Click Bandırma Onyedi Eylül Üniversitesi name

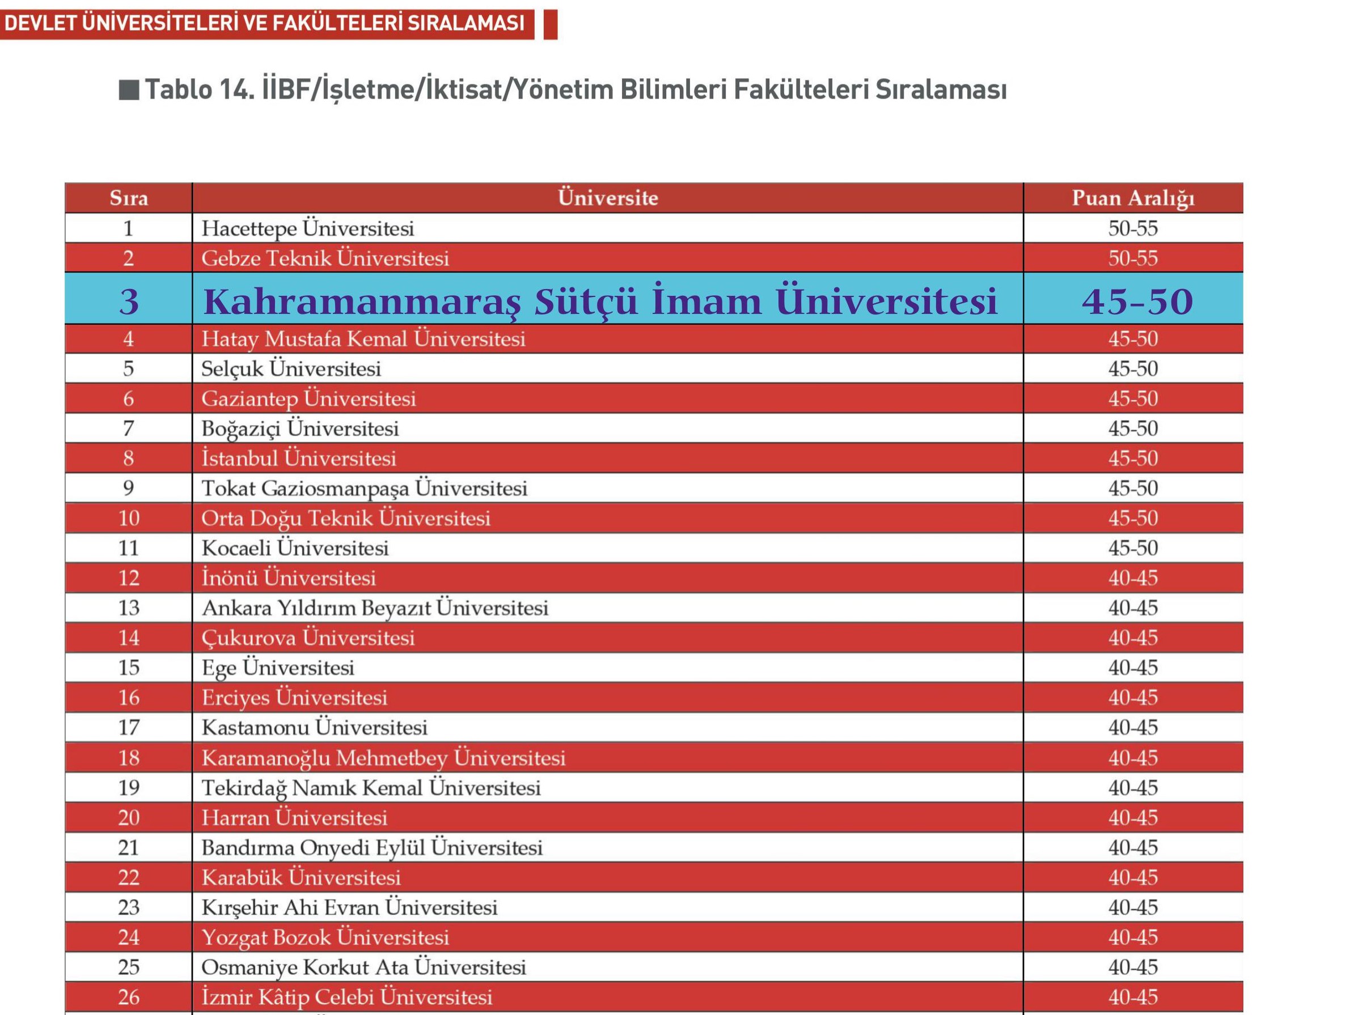point(372,847)
